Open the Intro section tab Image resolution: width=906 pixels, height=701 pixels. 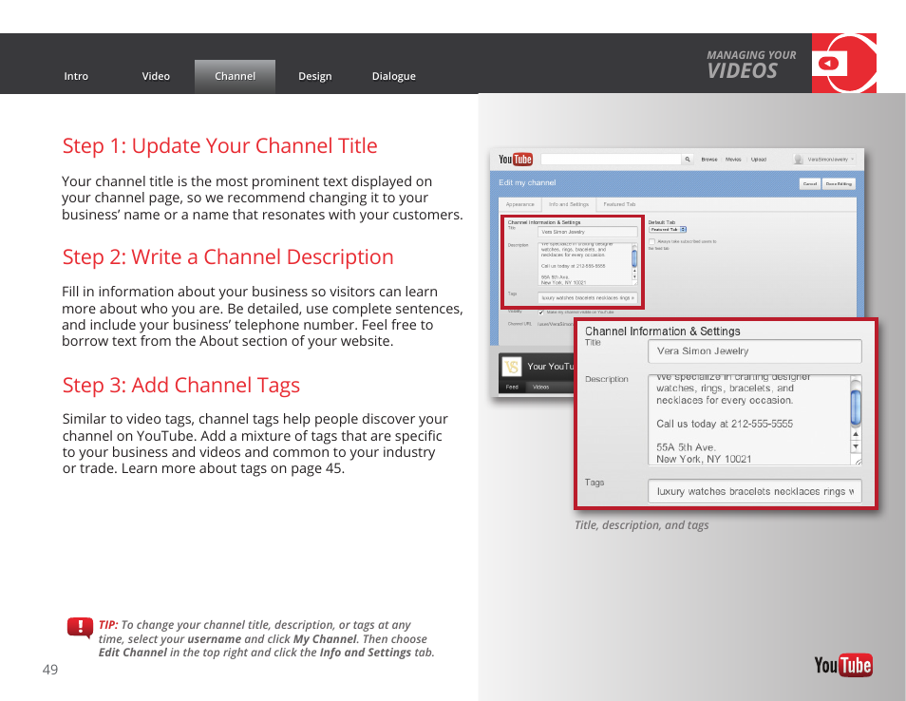point(76,76)
